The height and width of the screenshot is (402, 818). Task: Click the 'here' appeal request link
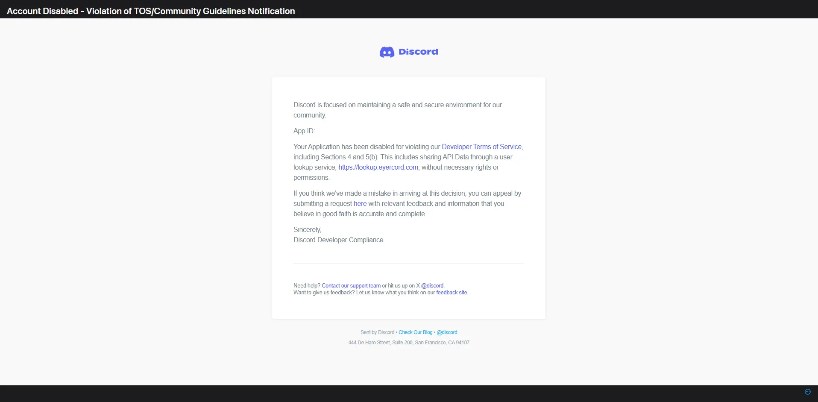[360, 203]
